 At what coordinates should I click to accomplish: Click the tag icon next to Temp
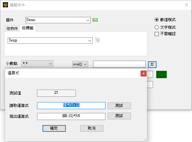point(97,40)
